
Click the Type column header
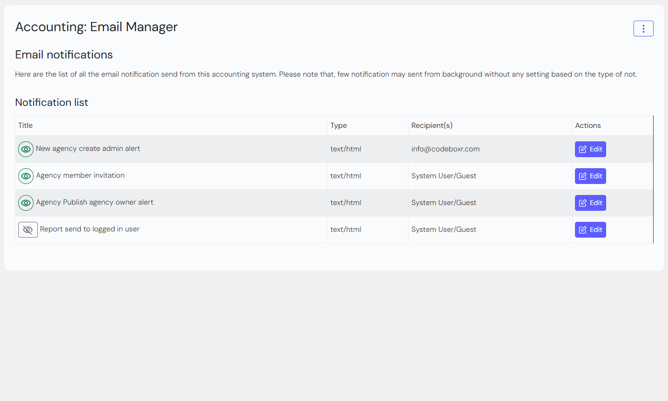(339, 126)
